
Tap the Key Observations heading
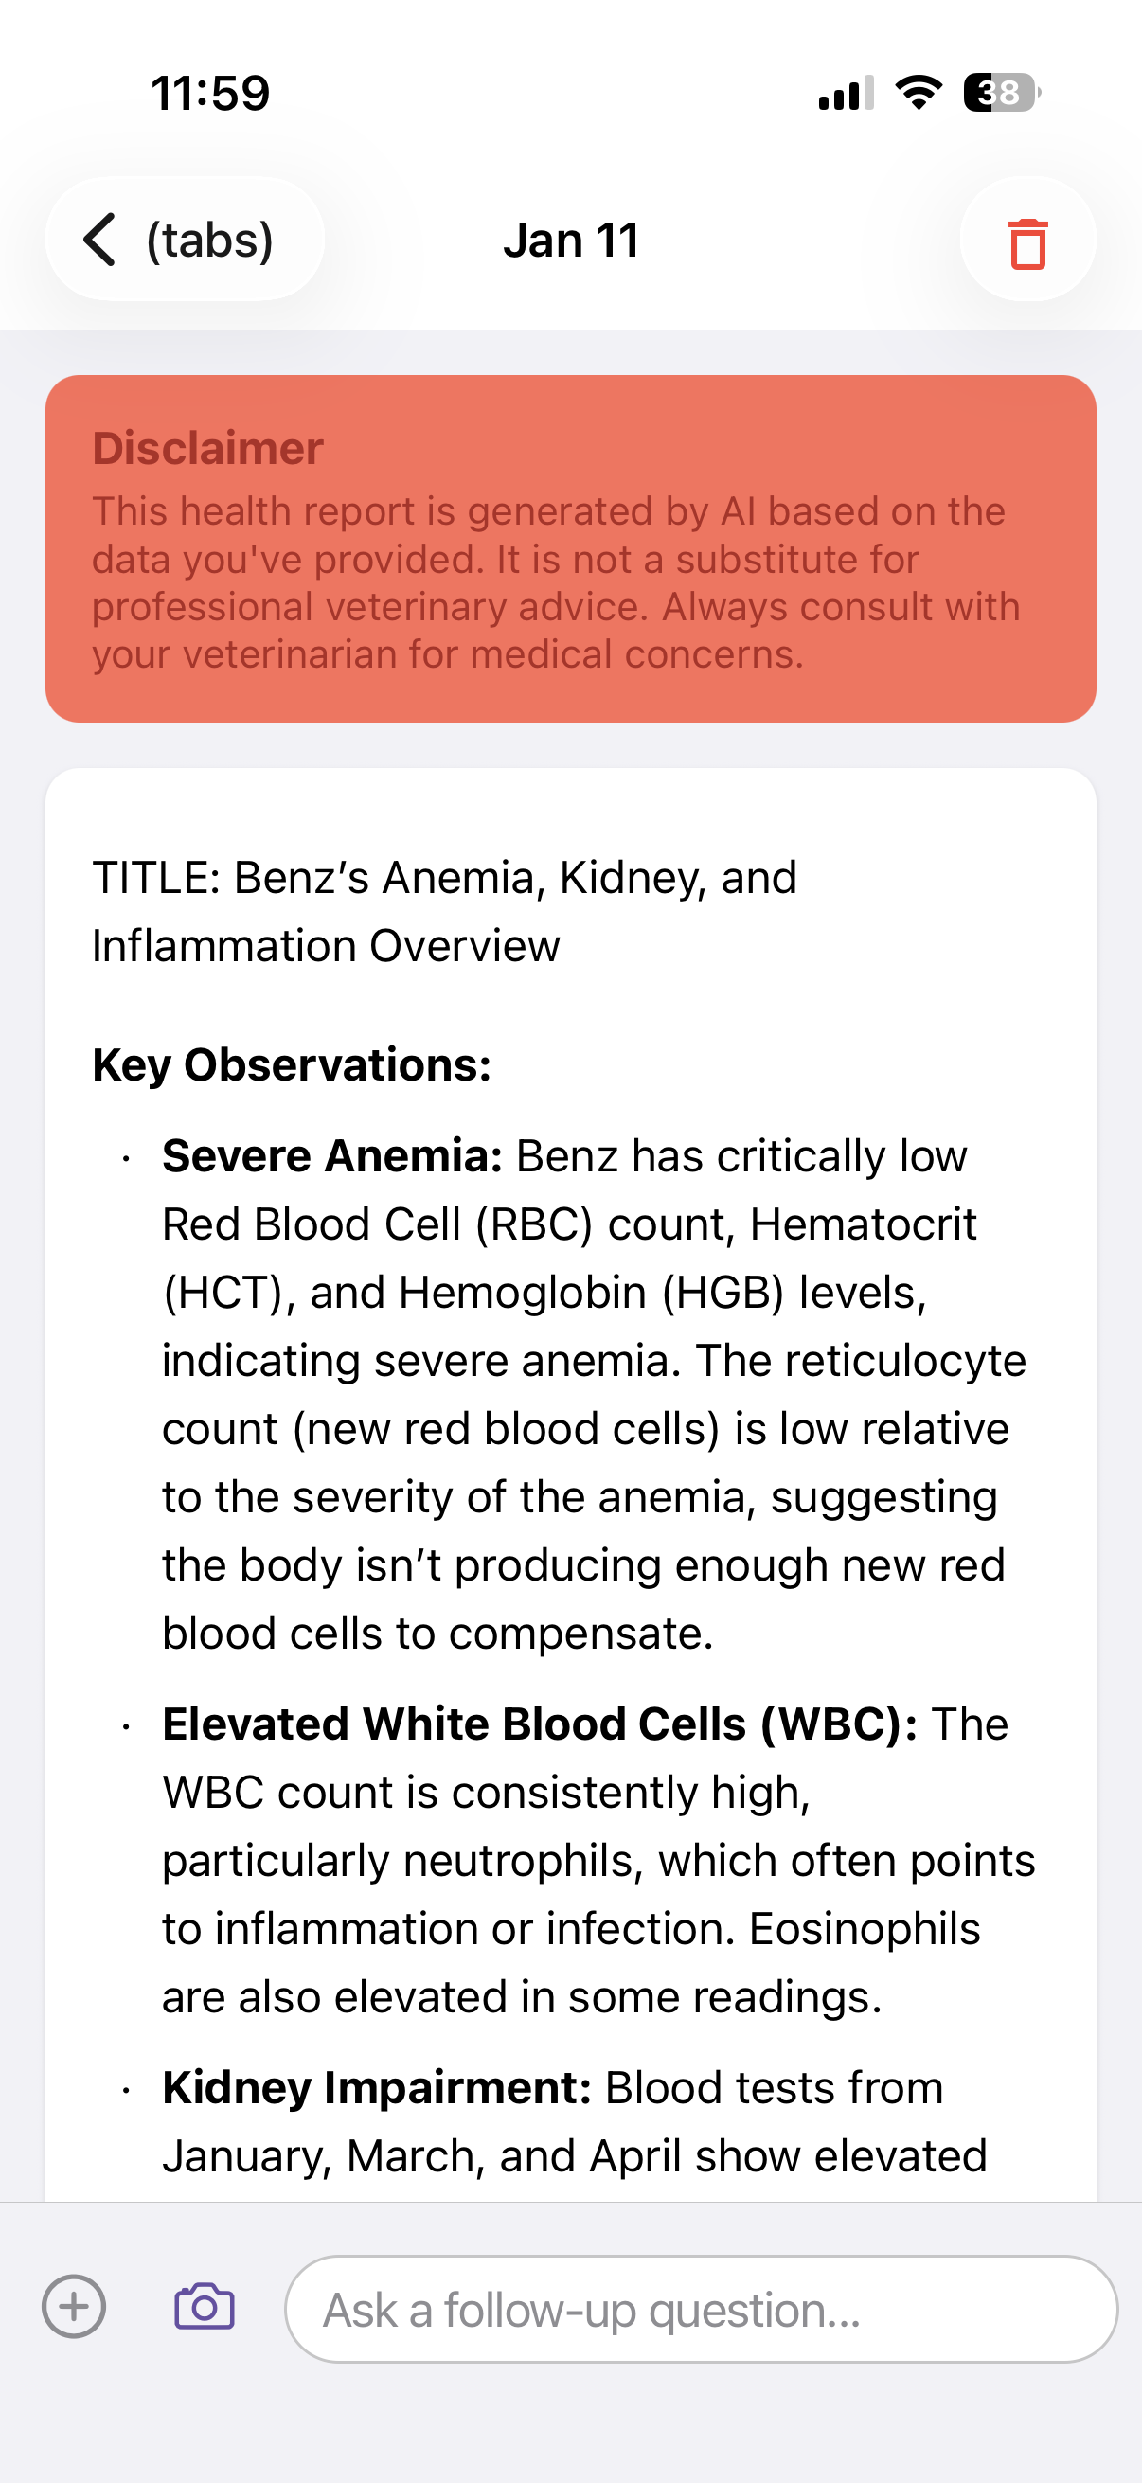[x=291, y=1065]
